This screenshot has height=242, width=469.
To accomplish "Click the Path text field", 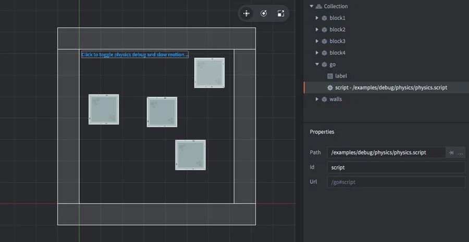I will pos(386,153).
